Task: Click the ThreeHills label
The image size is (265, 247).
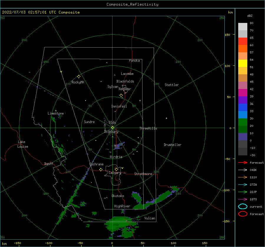Action: (148, 128)
